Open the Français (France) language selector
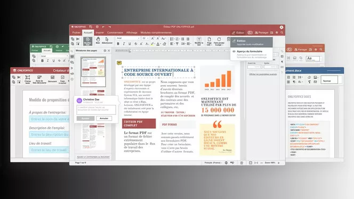The height and width of the screenshot is (199, 354). pyautogui.click(x=213, y=163)
